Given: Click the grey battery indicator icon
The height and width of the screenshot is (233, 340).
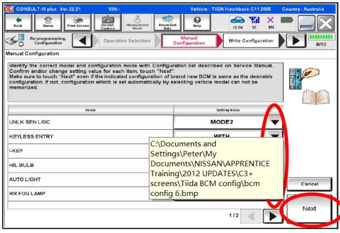Looking at the screenshot, I should pyautogui.click(x=287, y=20).
